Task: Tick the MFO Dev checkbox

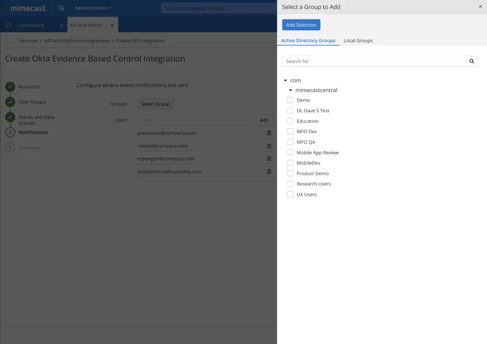Action: point(290,132)
